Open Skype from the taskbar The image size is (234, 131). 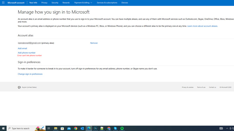(x=115, y=128)
